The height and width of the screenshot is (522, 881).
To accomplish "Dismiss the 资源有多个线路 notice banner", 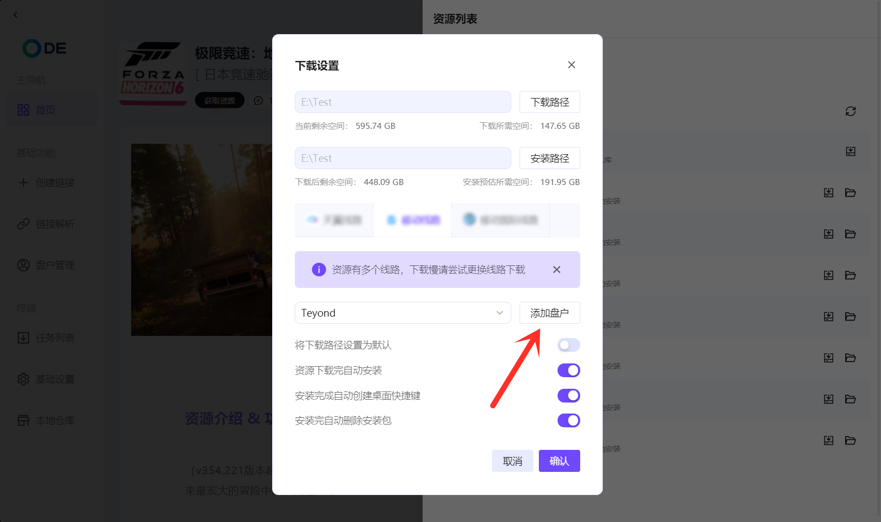I will [x=556, y=269].
